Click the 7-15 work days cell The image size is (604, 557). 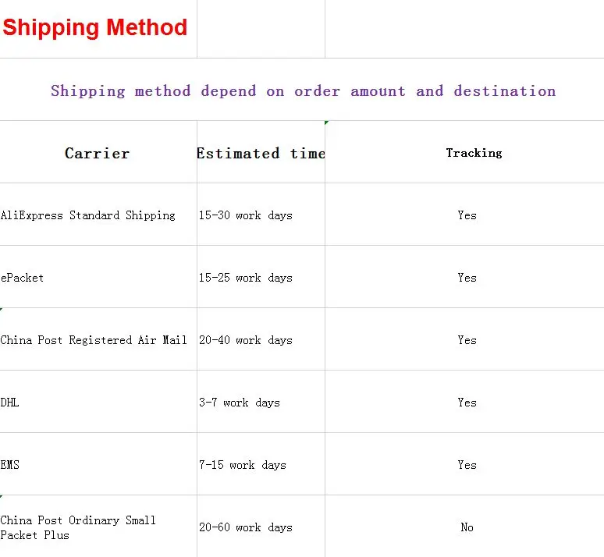pos(242,465)
